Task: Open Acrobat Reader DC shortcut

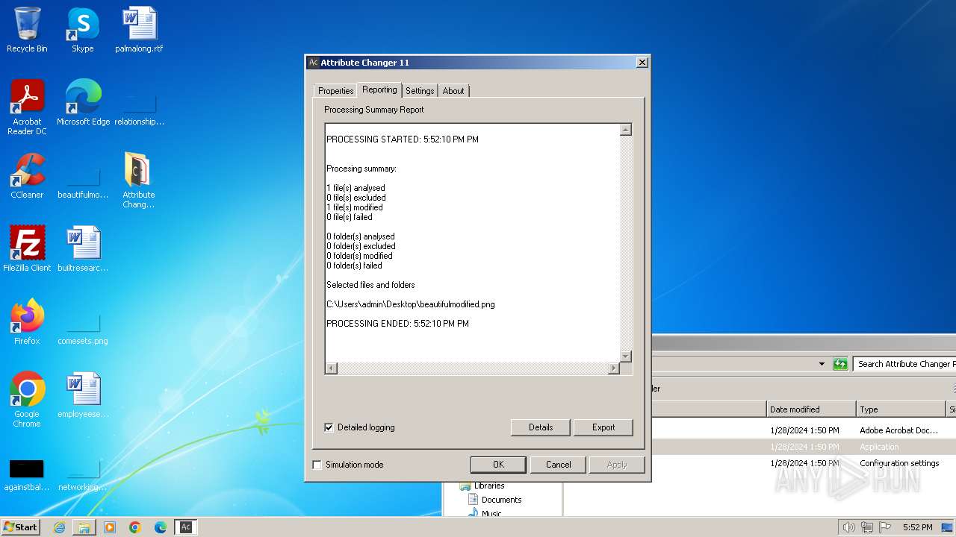Action: click(x=27, y=107)
